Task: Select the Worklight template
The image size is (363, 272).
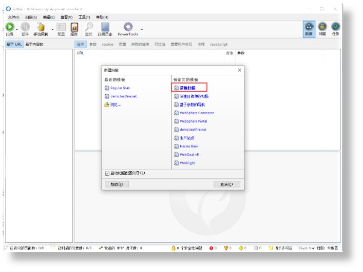Action: pos(187,163)
